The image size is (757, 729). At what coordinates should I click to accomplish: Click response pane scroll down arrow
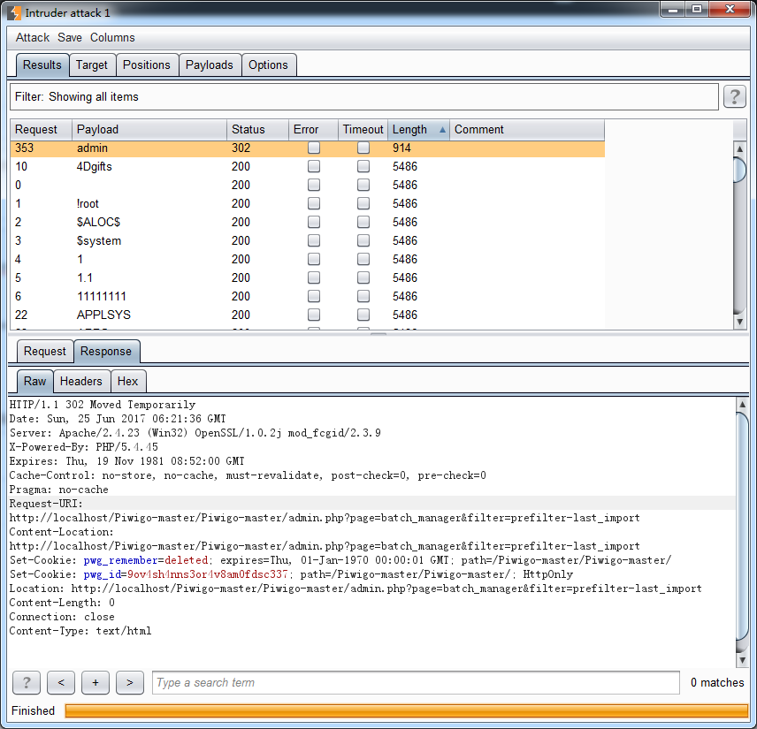[x=742, y=659]
